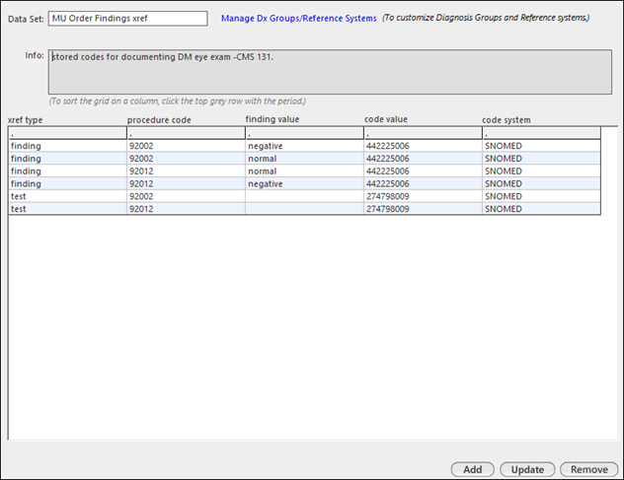
Task: Select finding cell in 92002 negative row
Action: (67, 146)
